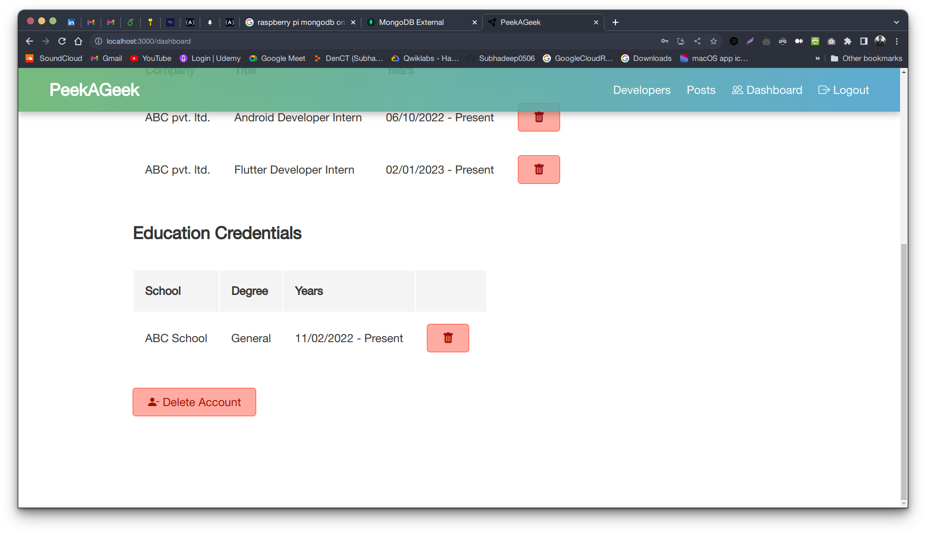Go back in browser history
Screen dimensions: 926x534
(x=29, y=41)
